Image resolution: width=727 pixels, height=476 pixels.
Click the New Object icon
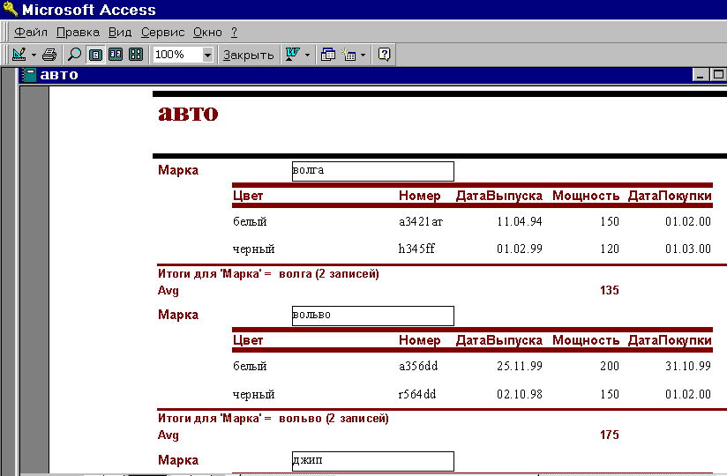pos(349,55)
